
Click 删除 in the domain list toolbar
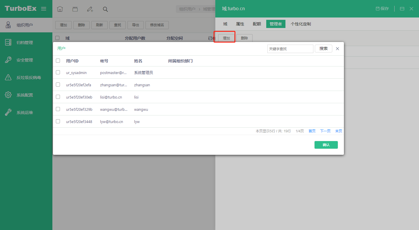pos(81,25)
